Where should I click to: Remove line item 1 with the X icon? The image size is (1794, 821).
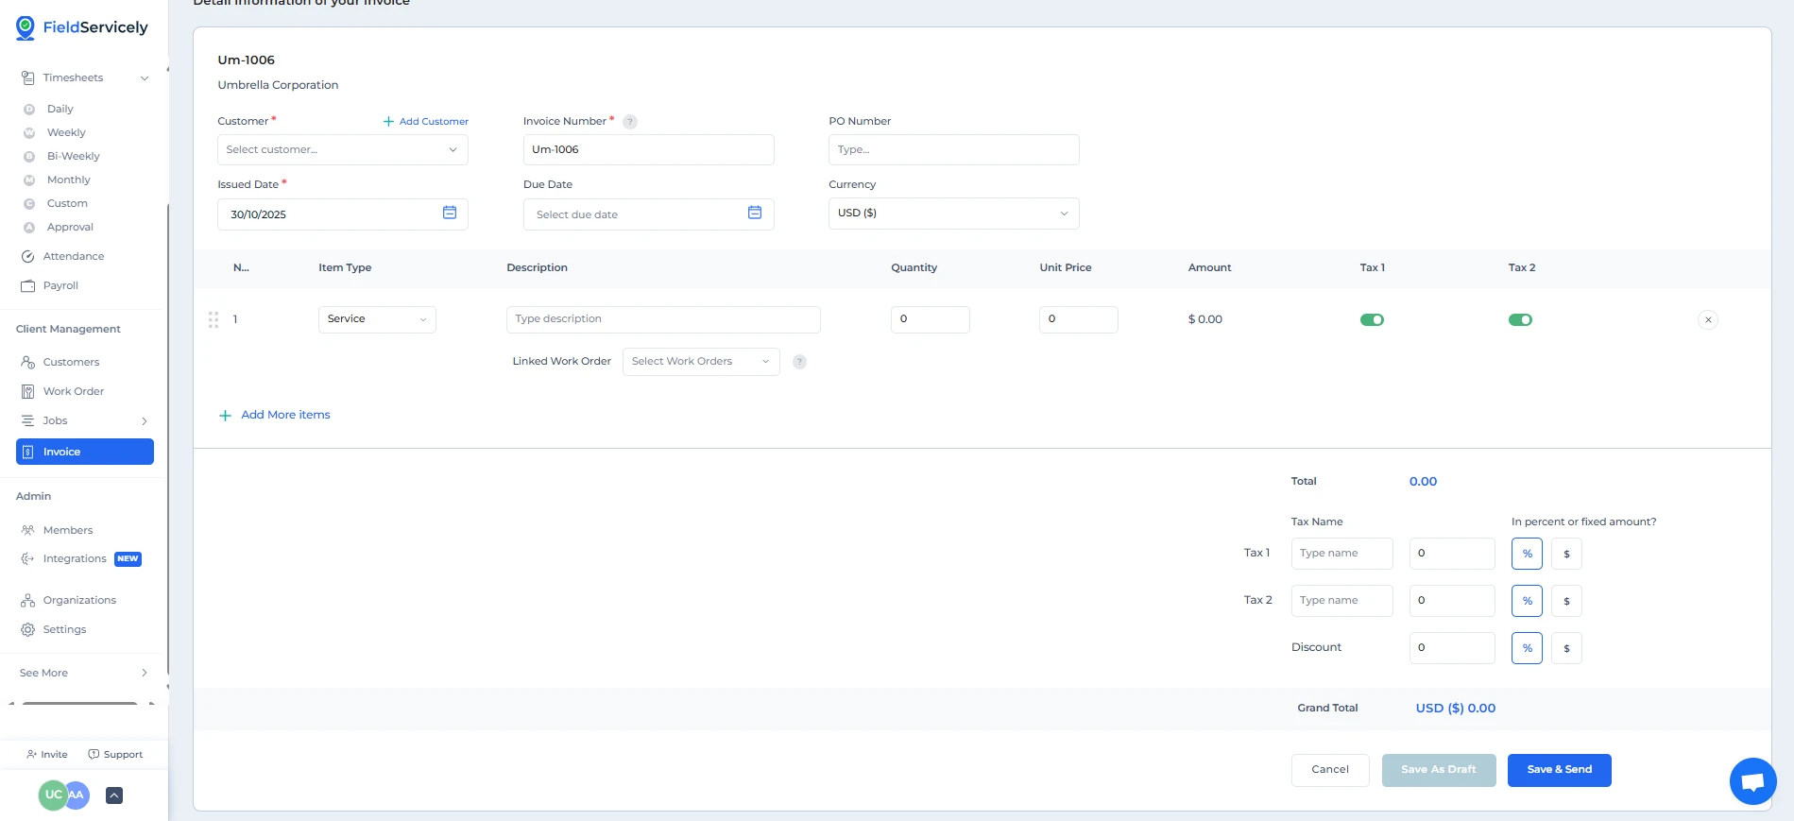coord(1708,320)
